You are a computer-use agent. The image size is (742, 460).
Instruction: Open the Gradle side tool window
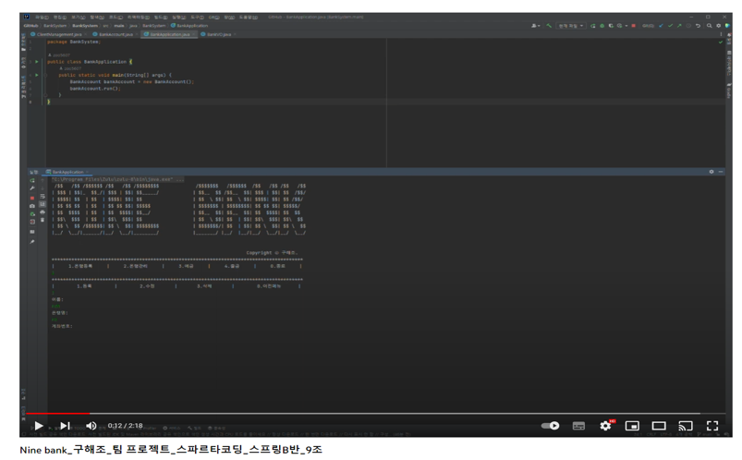point(729,91)
